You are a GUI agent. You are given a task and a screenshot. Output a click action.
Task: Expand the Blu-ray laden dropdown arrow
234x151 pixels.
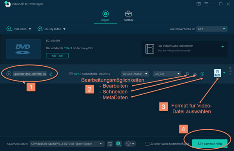point(64,29)
